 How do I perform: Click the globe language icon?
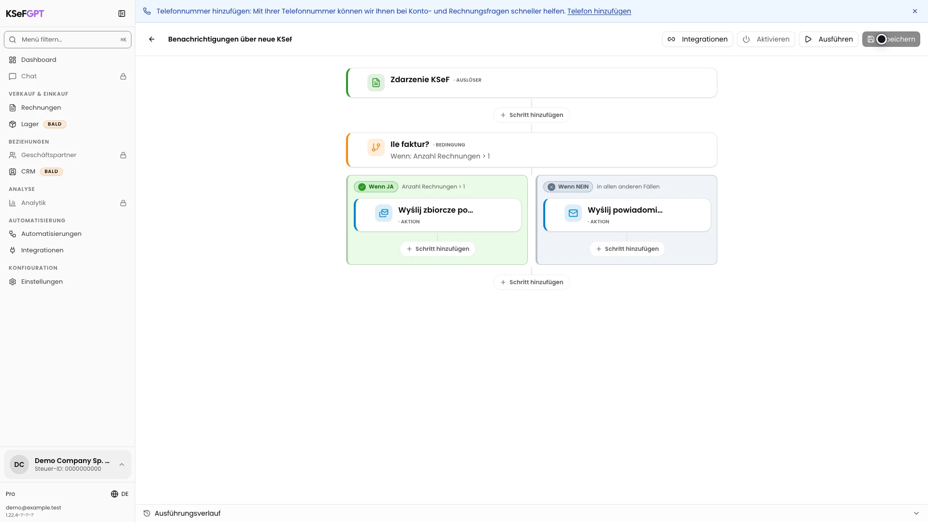(x=115, y=494)
